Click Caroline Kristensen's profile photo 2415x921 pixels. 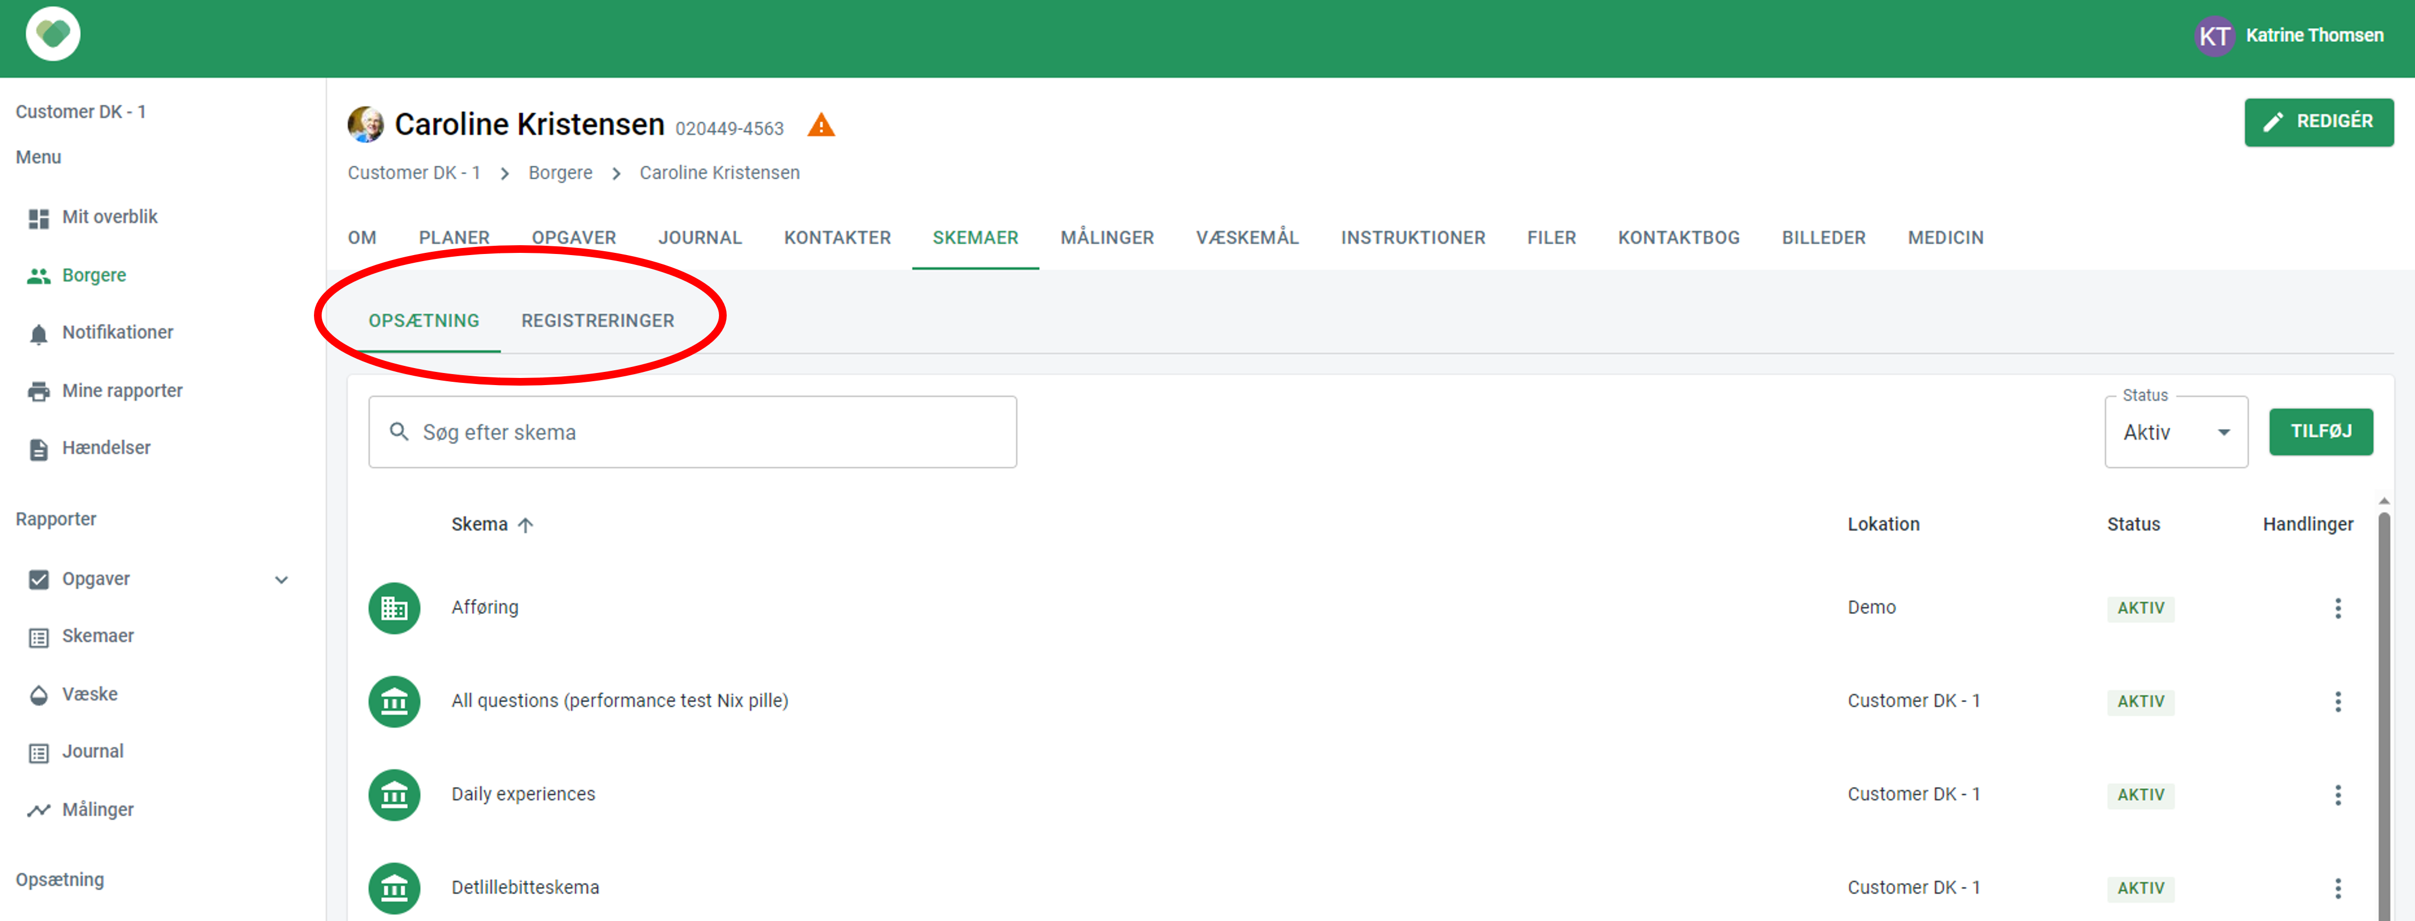[366, 123]
